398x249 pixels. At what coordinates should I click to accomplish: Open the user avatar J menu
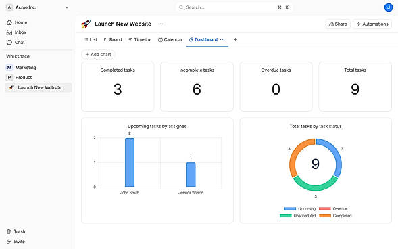389,7
